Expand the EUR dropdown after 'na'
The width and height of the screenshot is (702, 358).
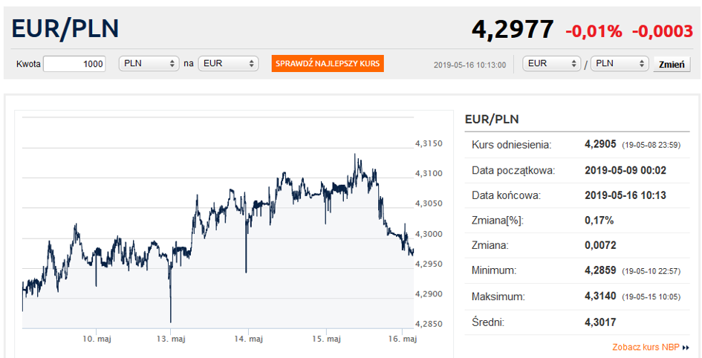227,64
